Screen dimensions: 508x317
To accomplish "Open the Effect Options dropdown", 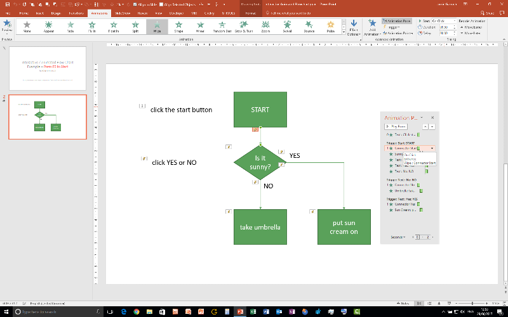I will [x=353, y=29].
